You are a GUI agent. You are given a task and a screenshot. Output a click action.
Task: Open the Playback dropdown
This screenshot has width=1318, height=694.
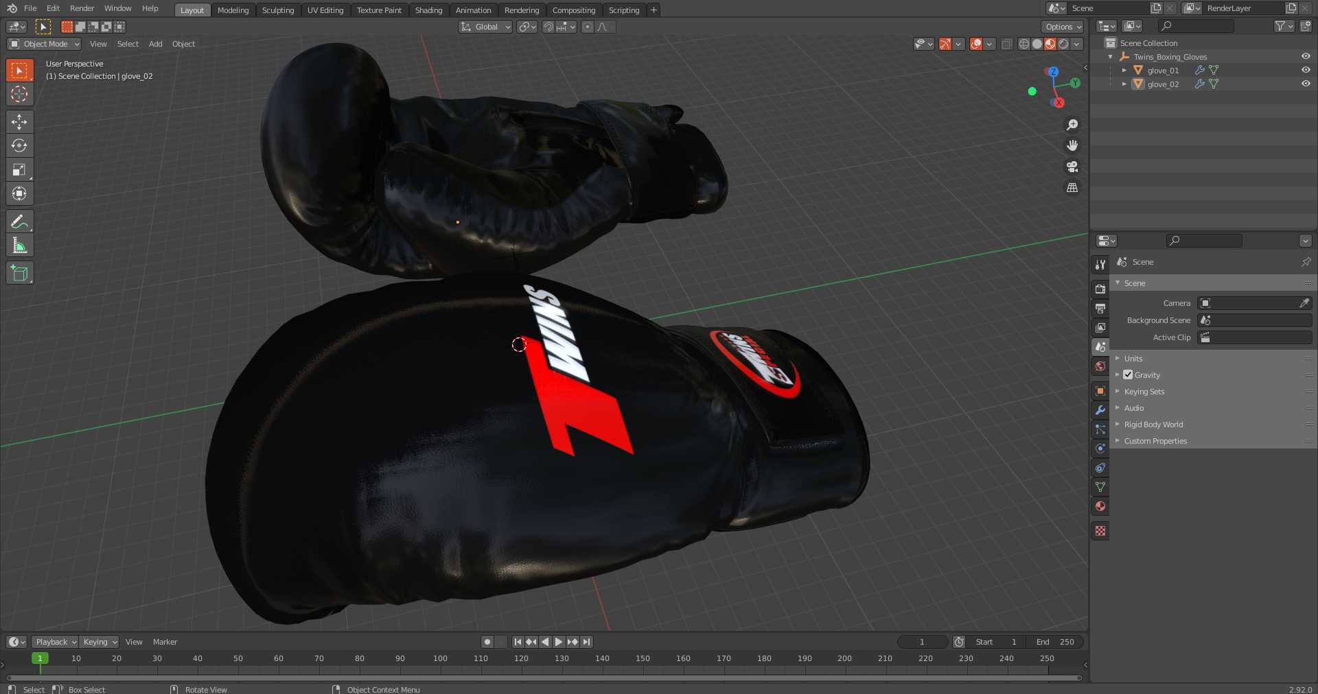[55, 642]
